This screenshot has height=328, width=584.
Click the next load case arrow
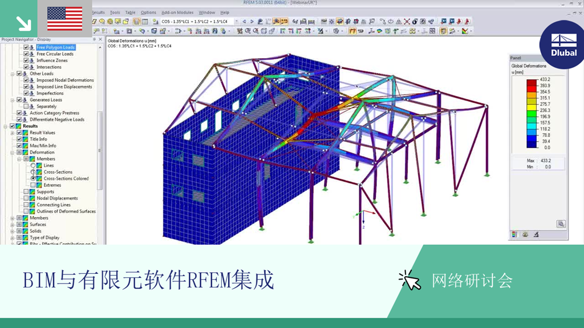252,22
